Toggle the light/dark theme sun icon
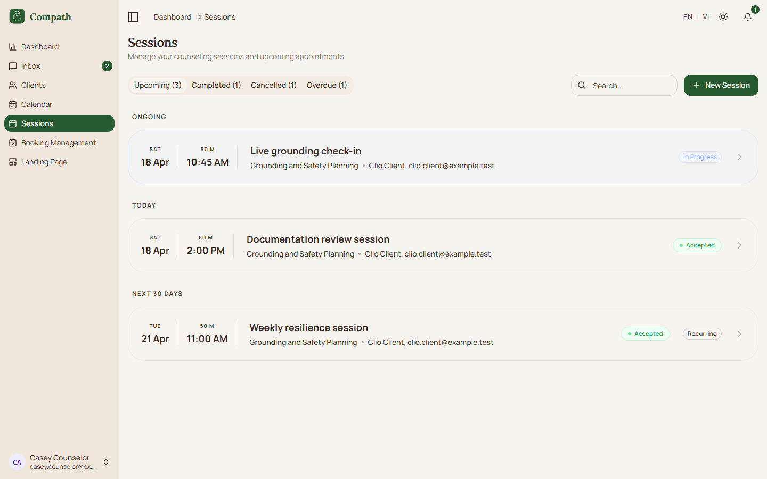Image resolution: width=767 pixels, height=479 pixels. coord(723,17)
